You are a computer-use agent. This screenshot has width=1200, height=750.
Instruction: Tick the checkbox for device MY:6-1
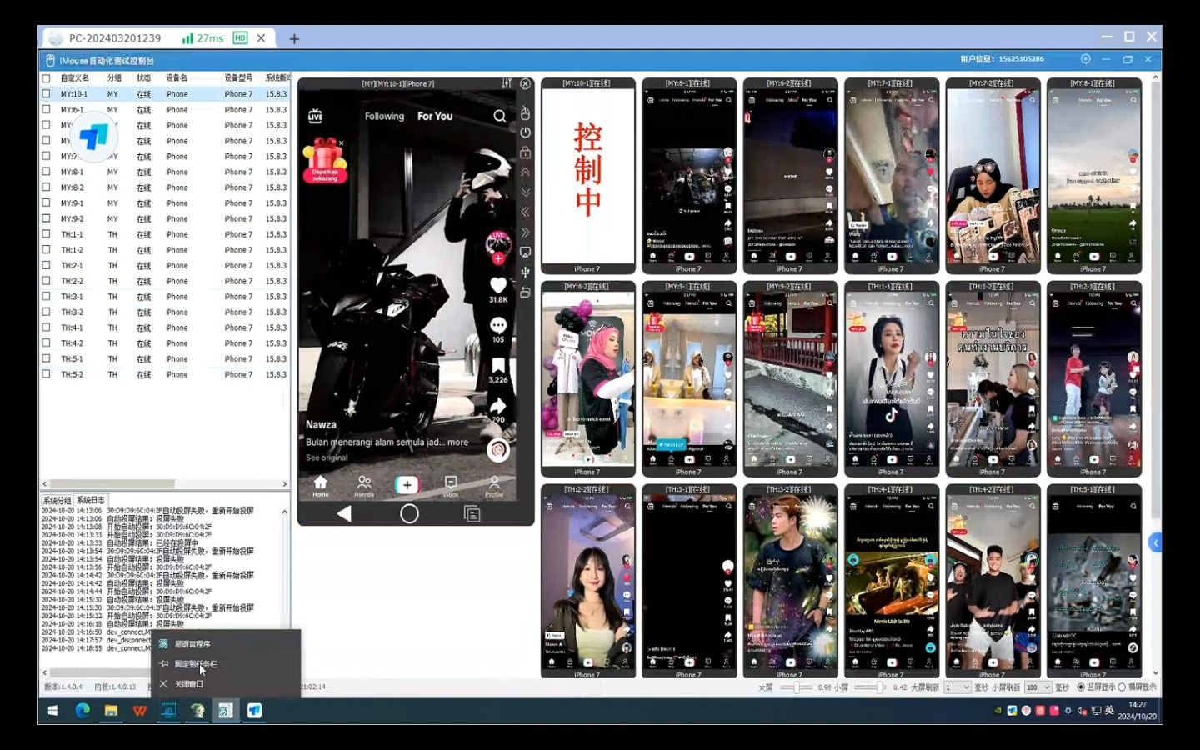pos(47,109)
